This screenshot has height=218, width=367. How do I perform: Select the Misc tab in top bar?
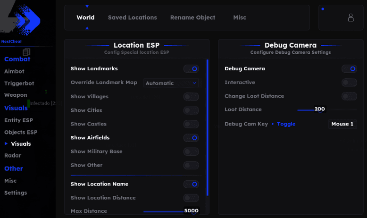(240, 17)
